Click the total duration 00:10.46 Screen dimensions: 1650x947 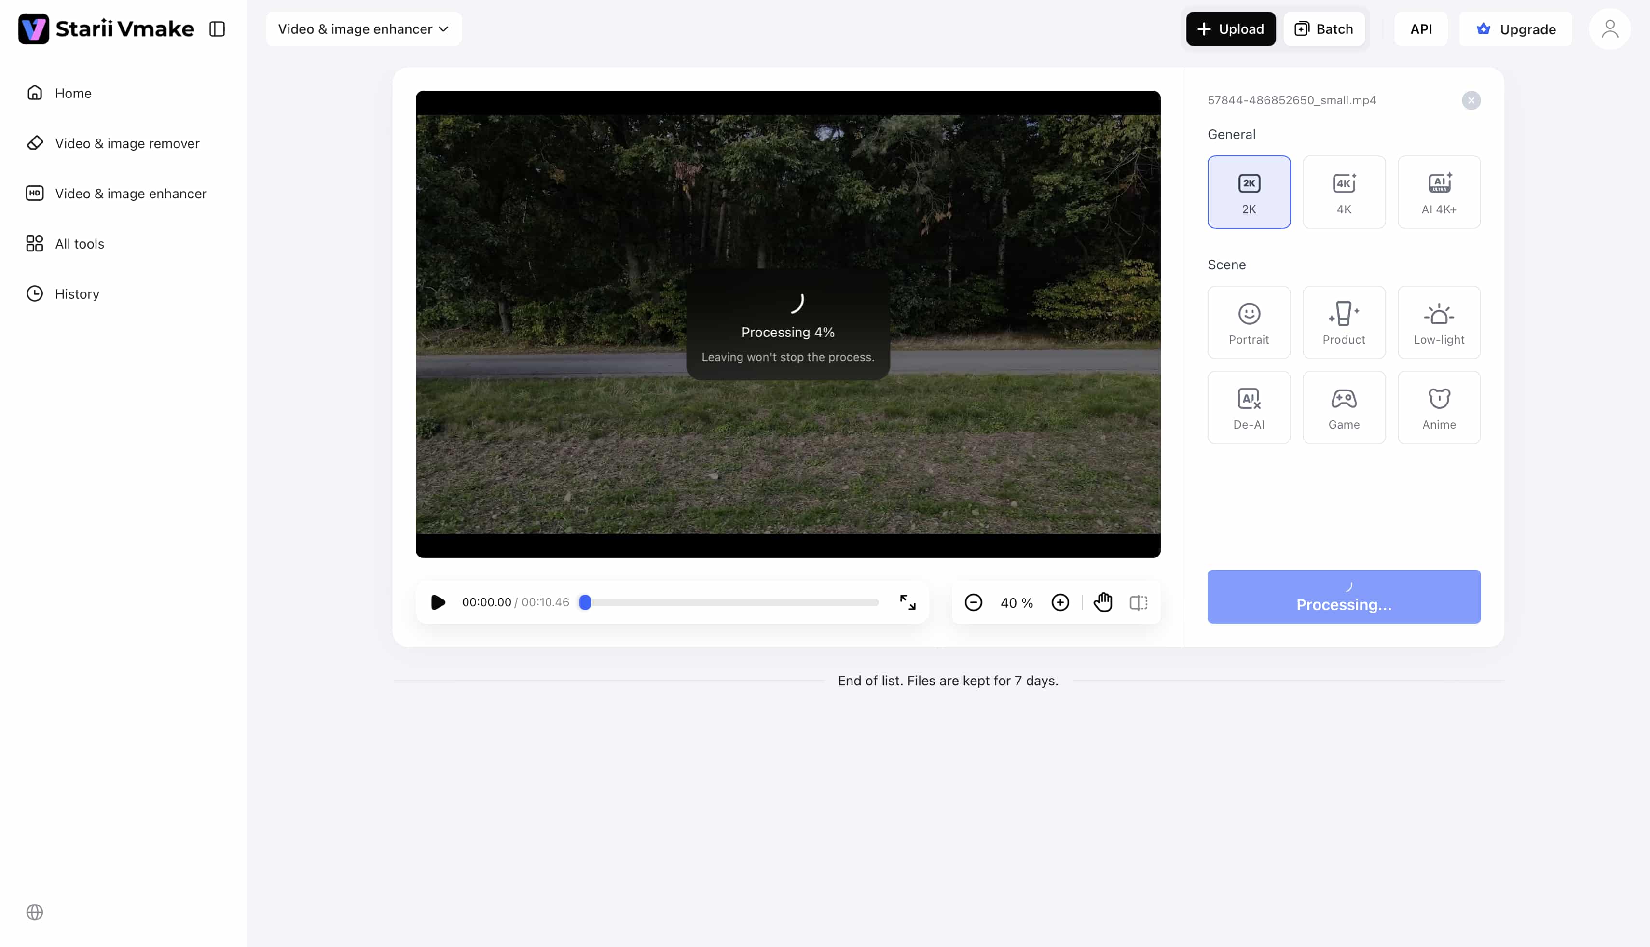point(545,602)
